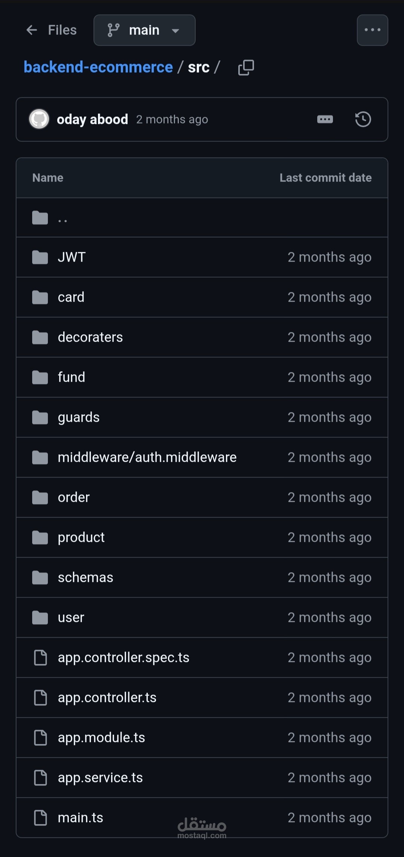Copy the file path using the copy icon
Image resolution: width=404 pixels, height=857 pixels.
click(246, 67)
